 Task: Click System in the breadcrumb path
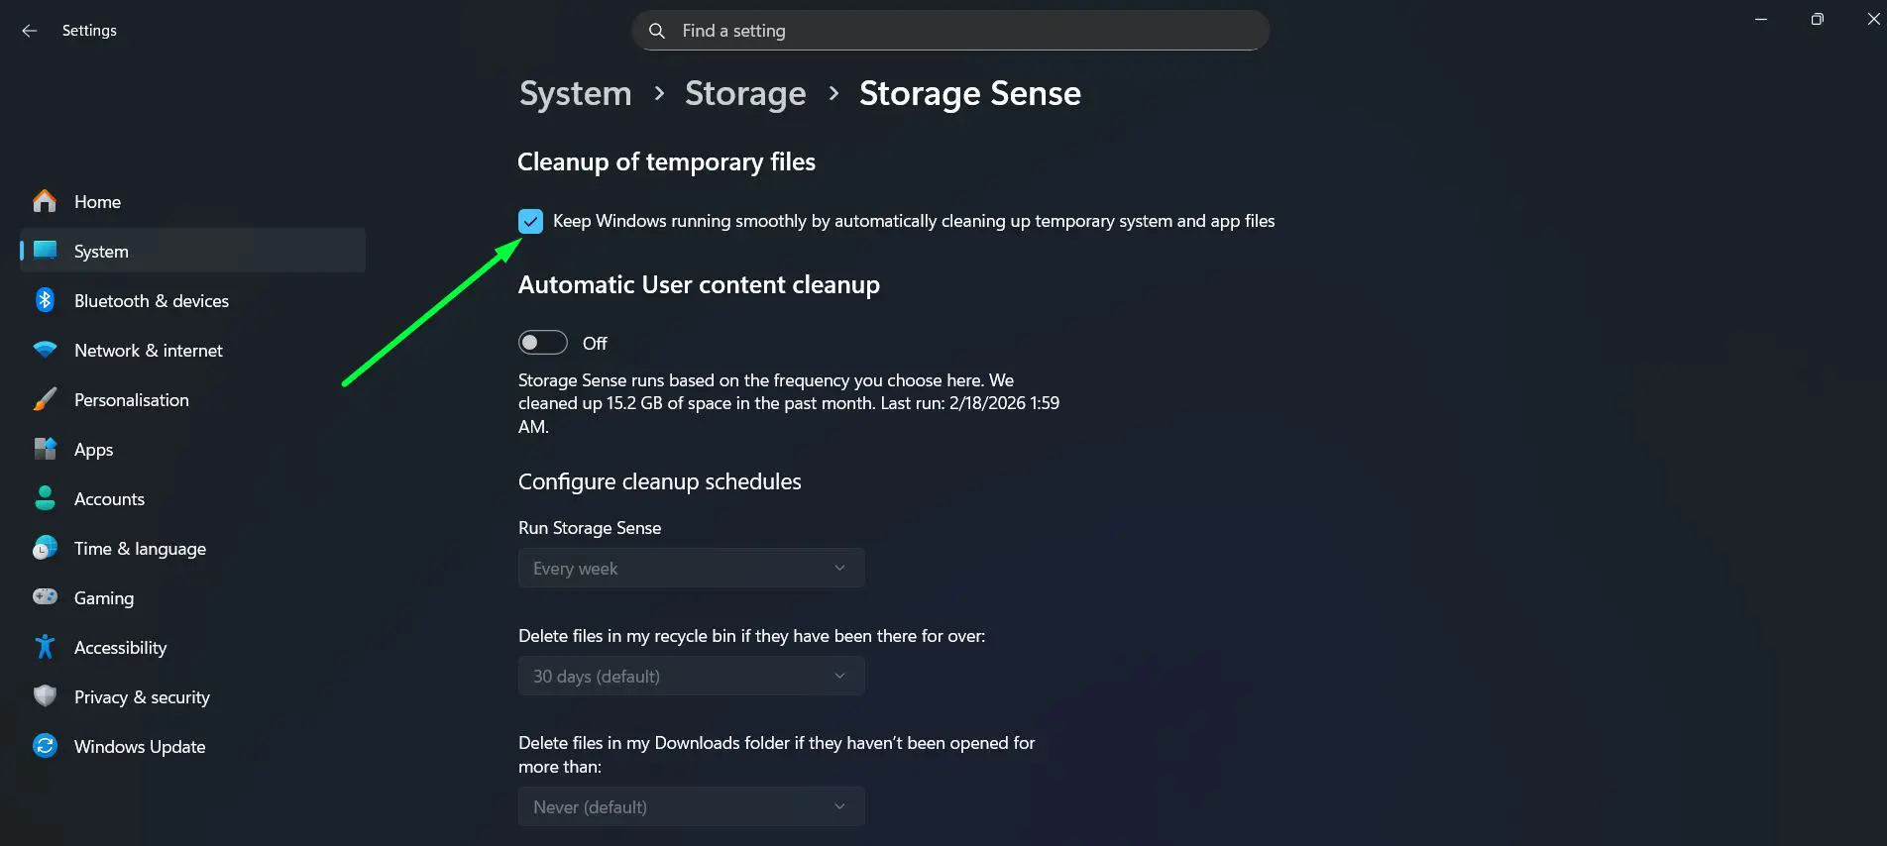[575, 93]
